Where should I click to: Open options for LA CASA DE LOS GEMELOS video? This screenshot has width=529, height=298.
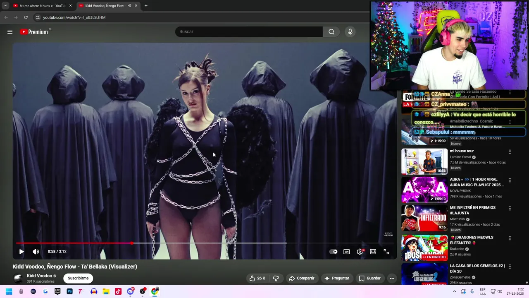[x=510, y=267]
